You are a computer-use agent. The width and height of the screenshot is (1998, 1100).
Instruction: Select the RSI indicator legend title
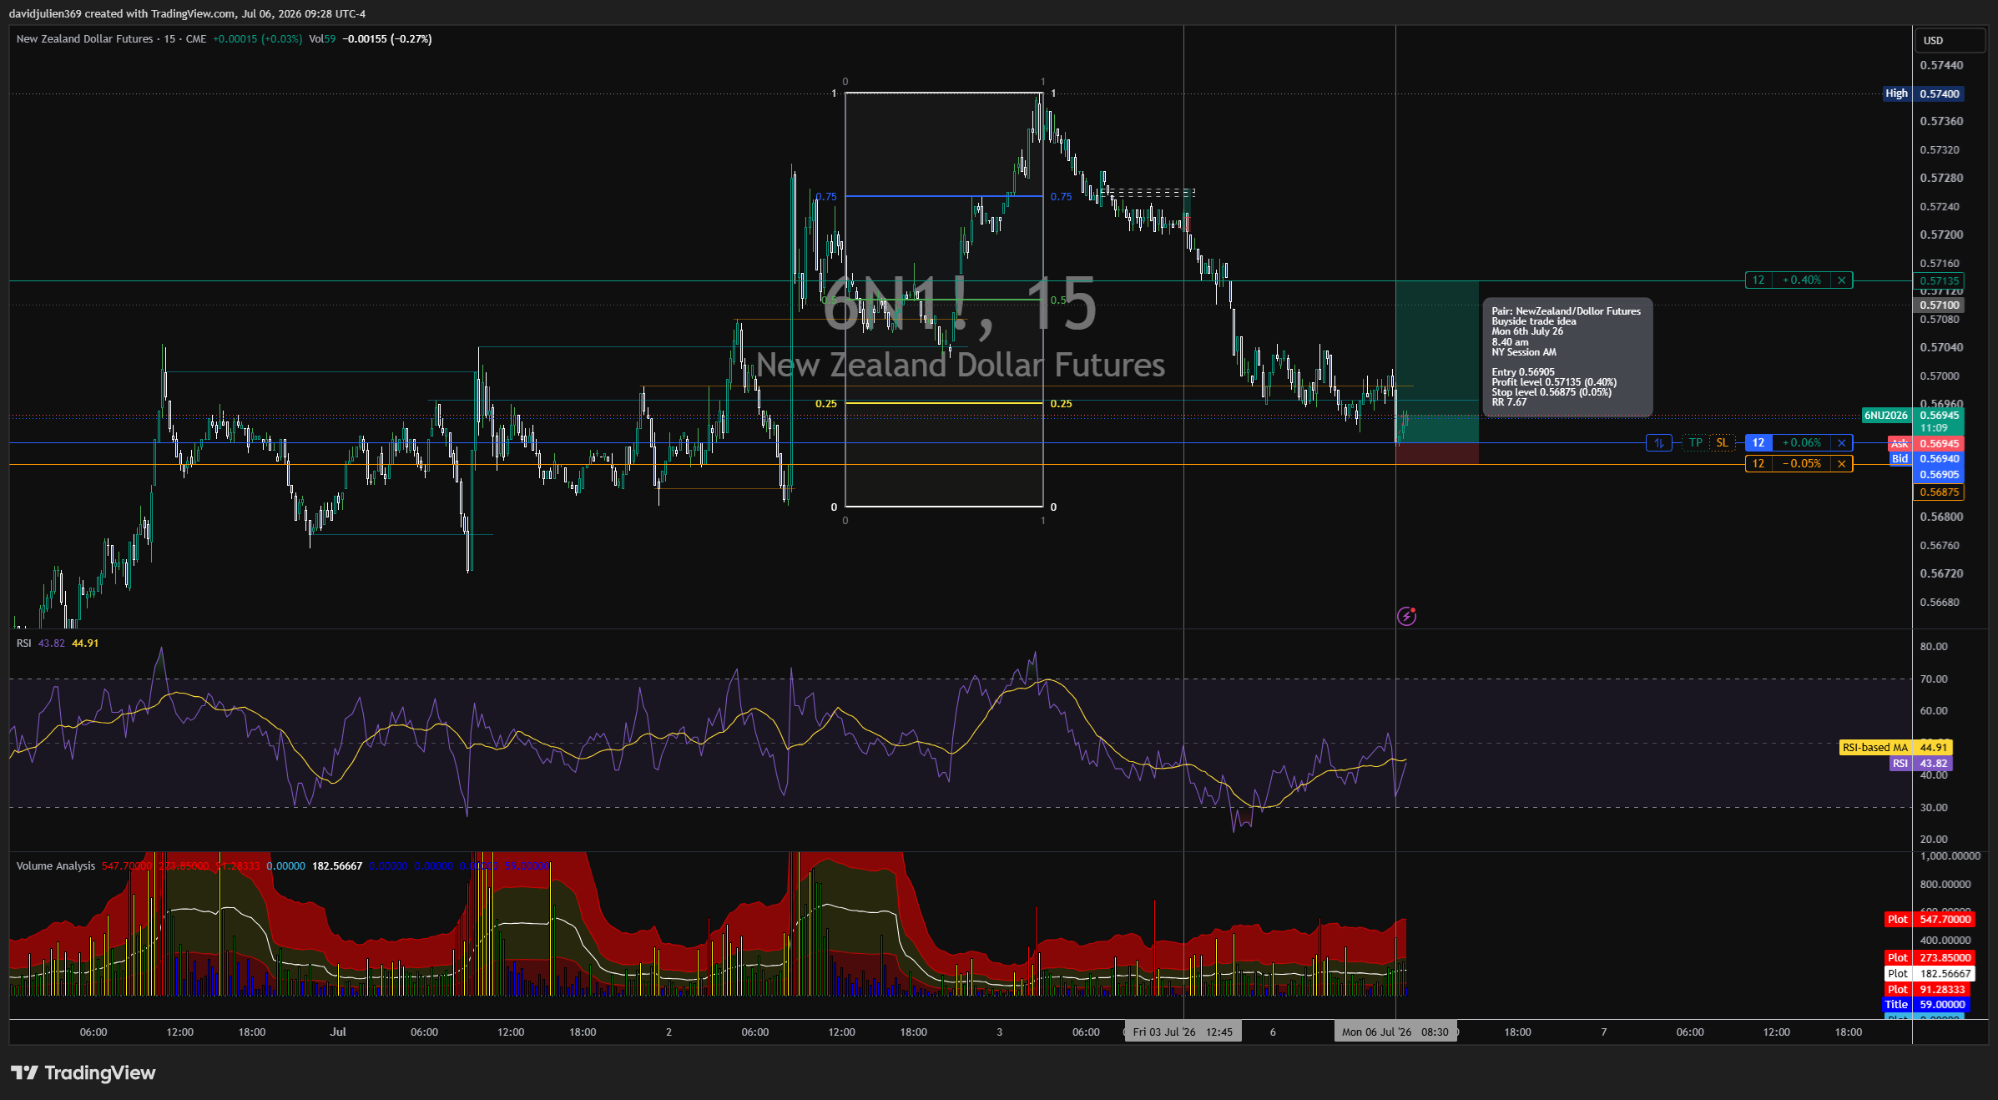[23, 643]
